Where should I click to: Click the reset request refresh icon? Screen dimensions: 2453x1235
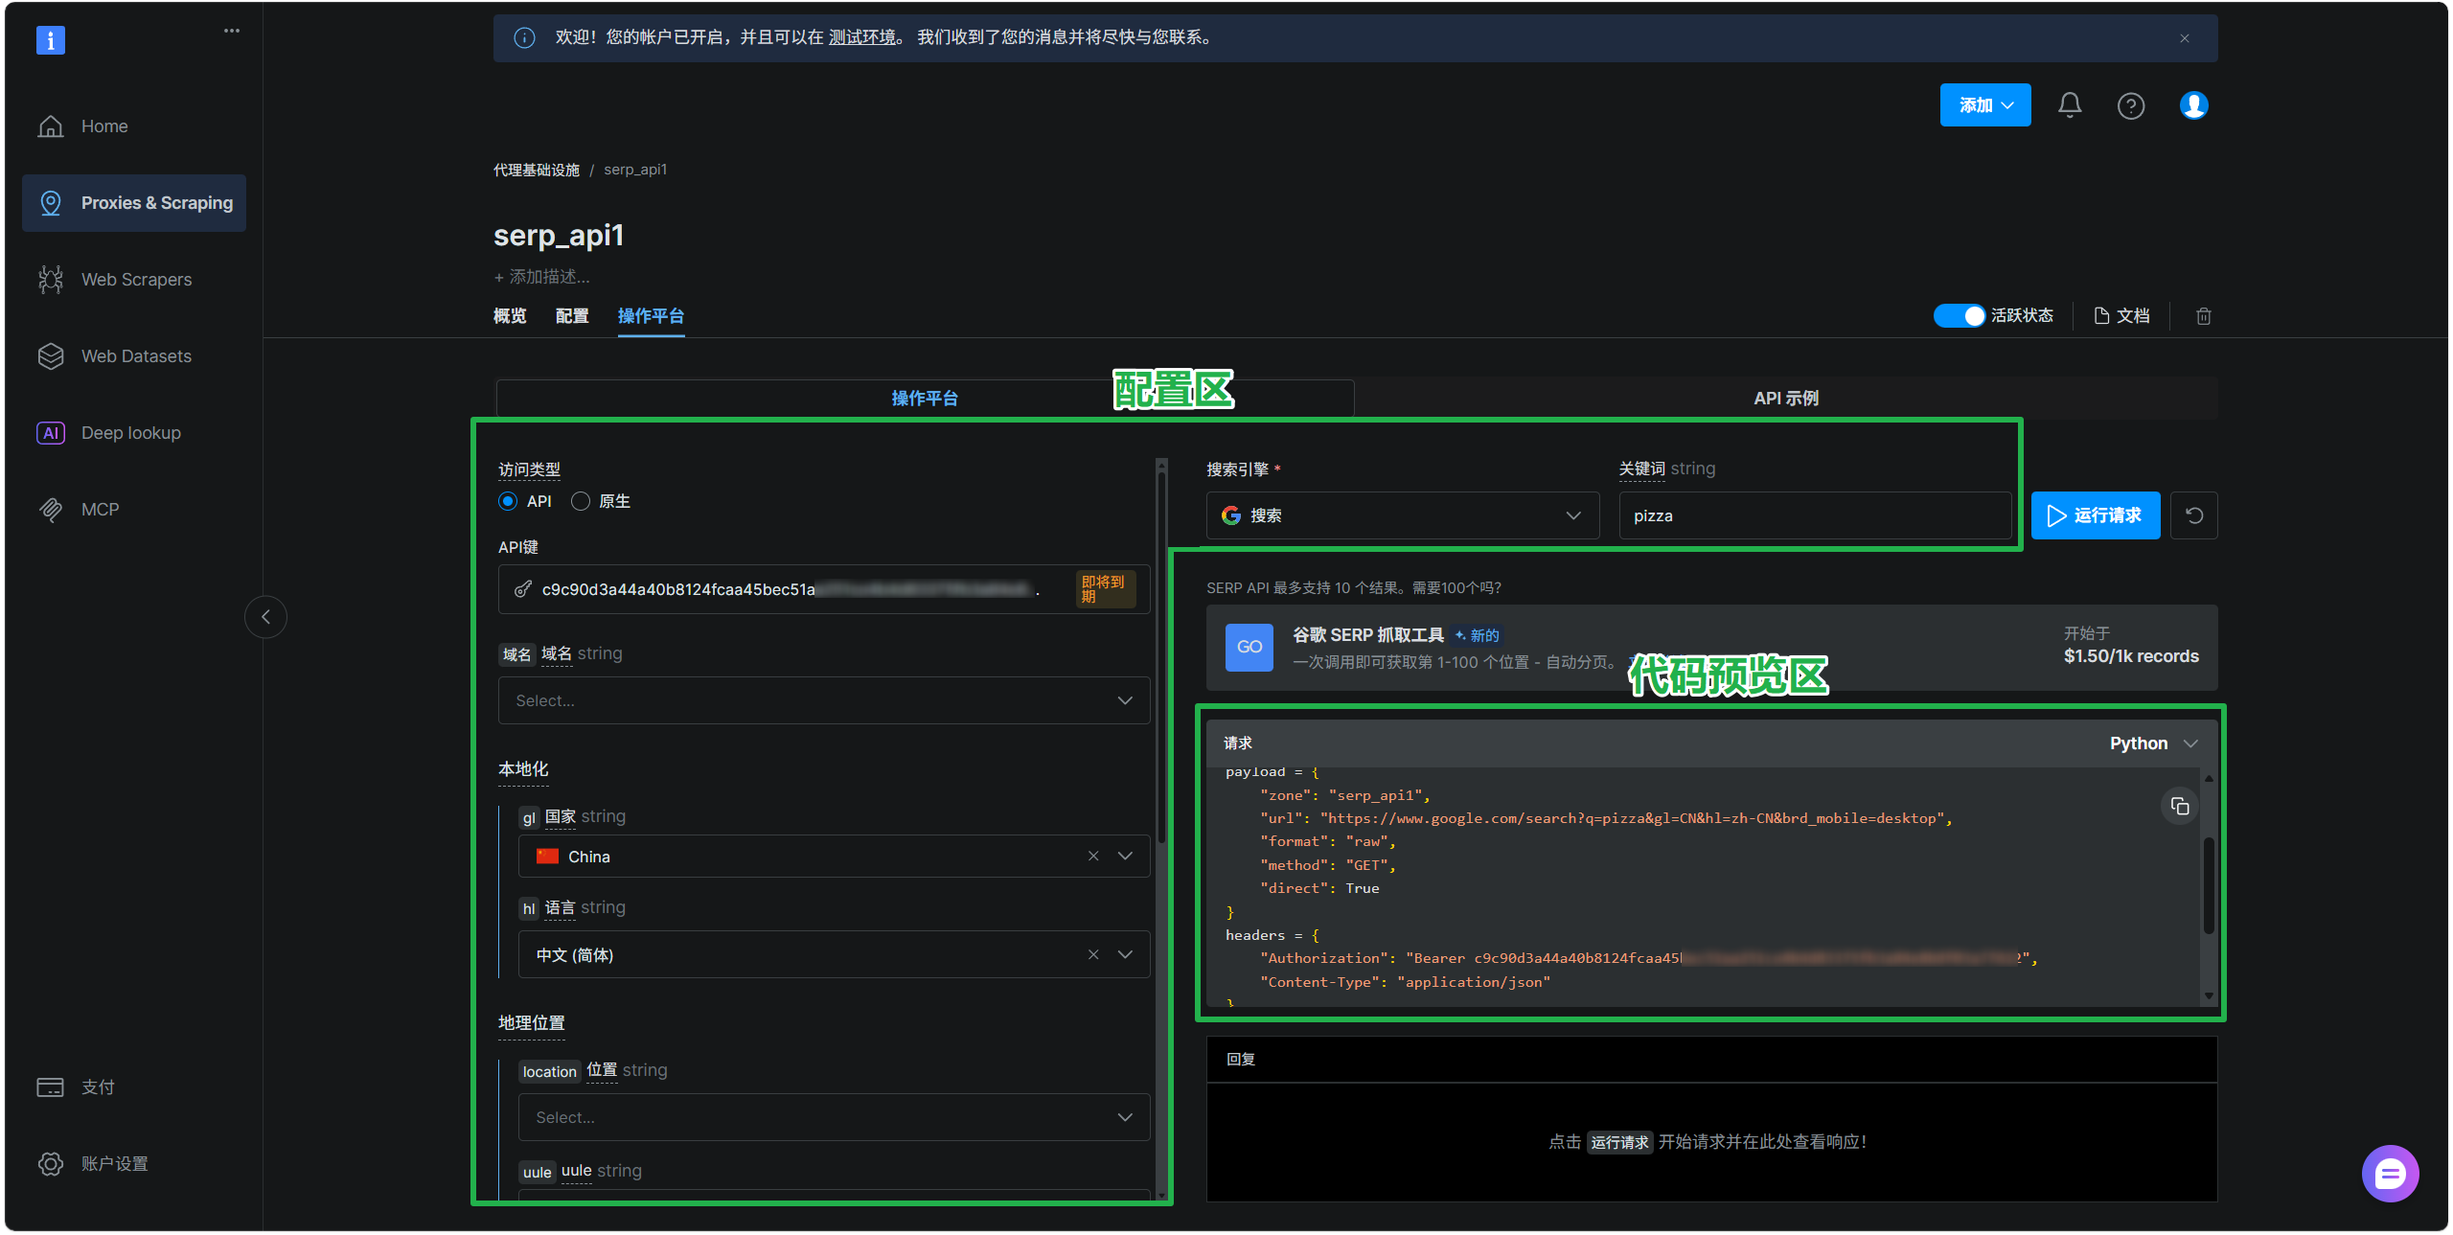tap(2193, 515)
